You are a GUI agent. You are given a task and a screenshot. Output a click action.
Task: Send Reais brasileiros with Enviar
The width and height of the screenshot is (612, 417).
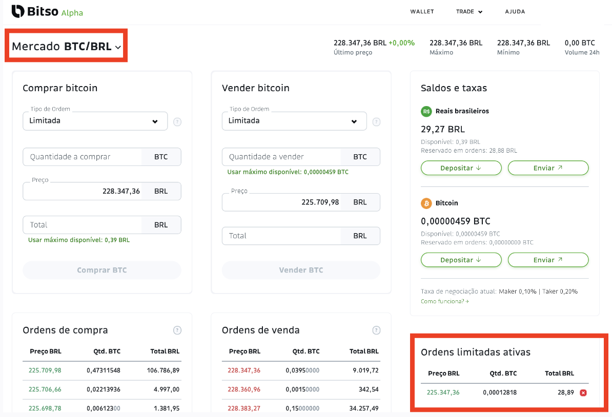pos(548,168)
